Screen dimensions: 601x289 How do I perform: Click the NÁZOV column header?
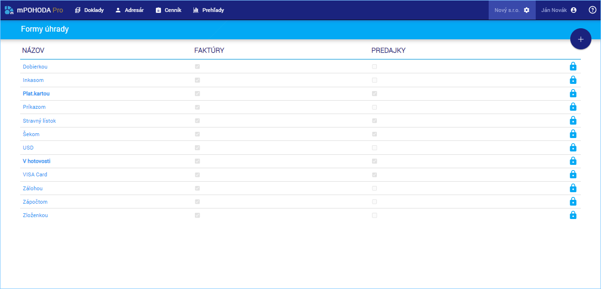click(x=34, y=50)
